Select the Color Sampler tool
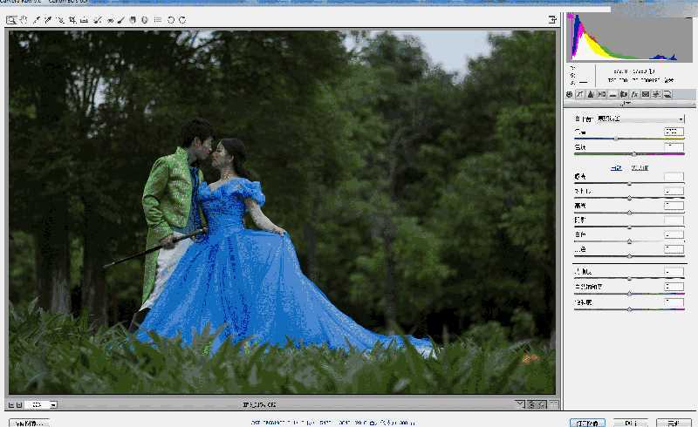 point(48,20)
